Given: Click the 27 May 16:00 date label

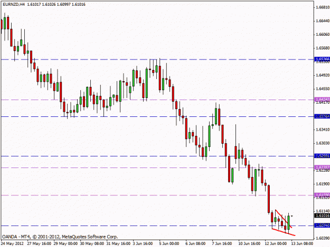Looking at the screenshot, I should click(39, 244).
